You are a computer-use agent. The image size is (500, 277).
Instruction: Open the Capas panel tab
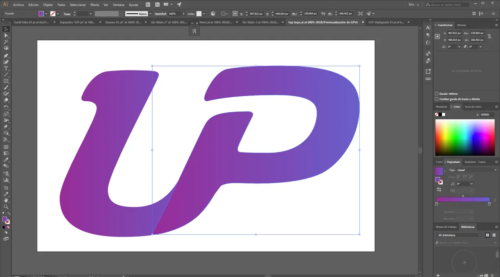click(x=482, y=162)
